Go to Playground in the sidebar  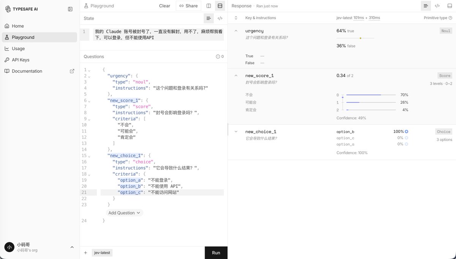click(x=40, y=37)
